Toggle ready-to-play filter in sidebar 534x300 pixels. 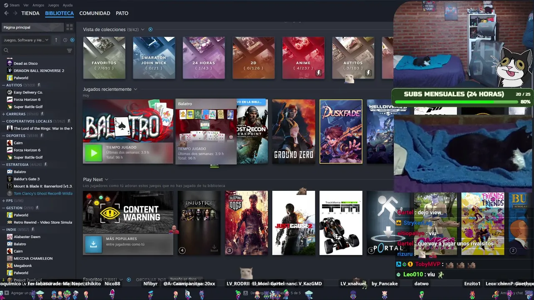[72, 40]
